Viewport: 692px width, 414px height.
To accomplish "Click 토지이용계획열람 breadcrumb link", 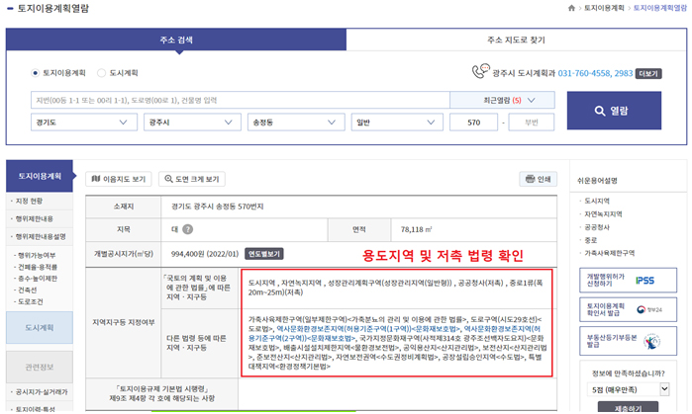I will pos(660,8).
